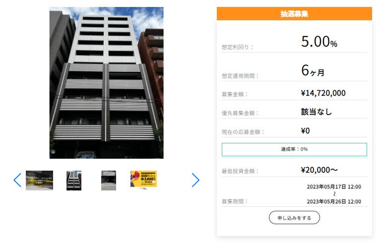Screen dimensions: 387x247
Task: Select the dark banner thumbnail with yellow text
Action: (x=40, y=181)
